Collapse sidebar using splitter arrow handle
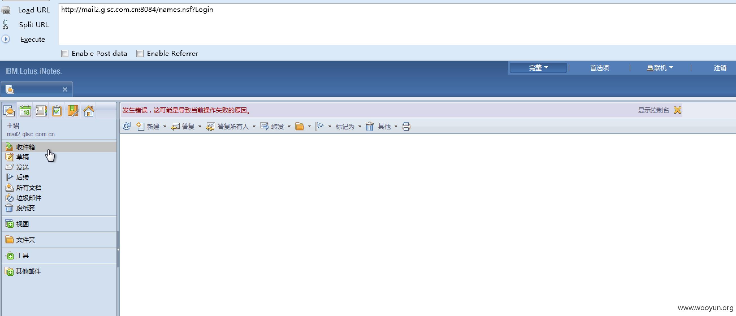This screenshot has height=316, width=736. point(118,249)
